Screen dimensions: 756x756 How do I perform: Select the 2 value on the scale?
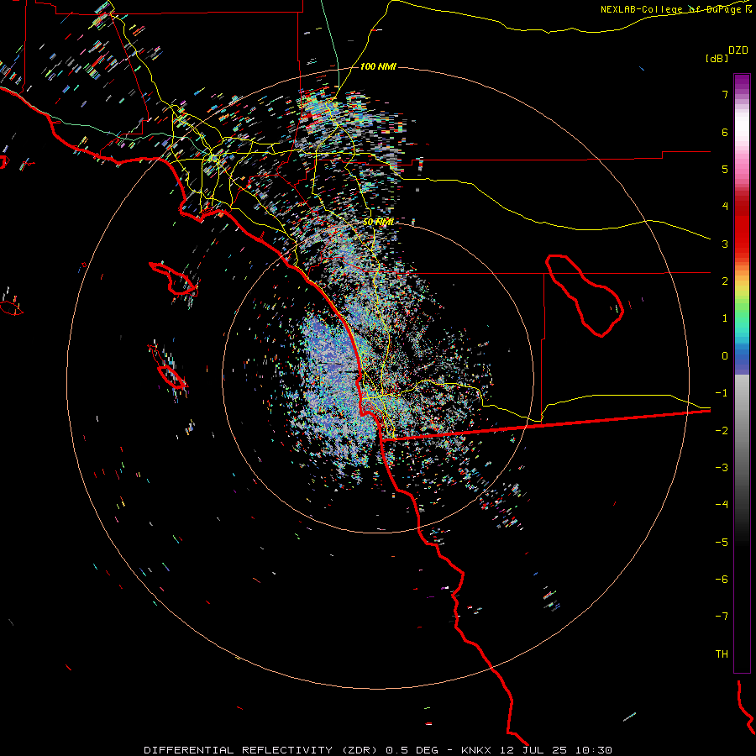[725, 281]
